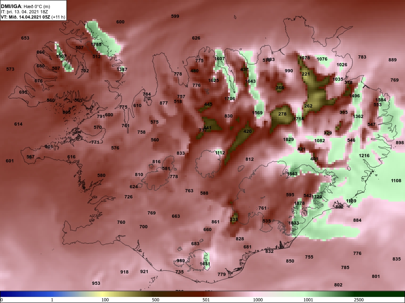Click the 918 value

coord(124,272)
